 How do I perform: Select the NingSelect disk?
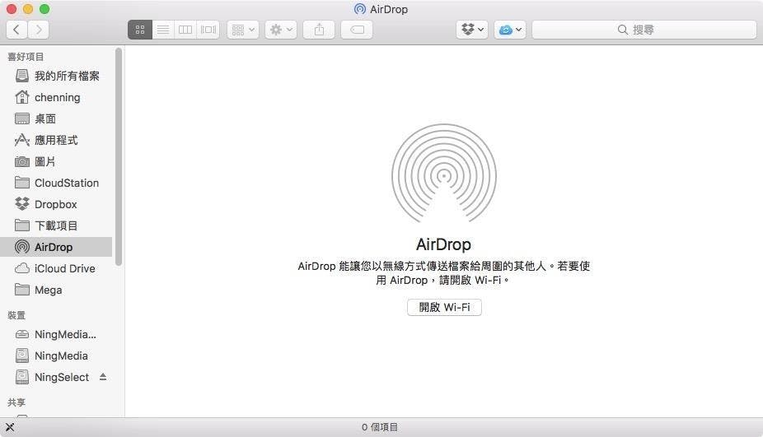(58, 377)
